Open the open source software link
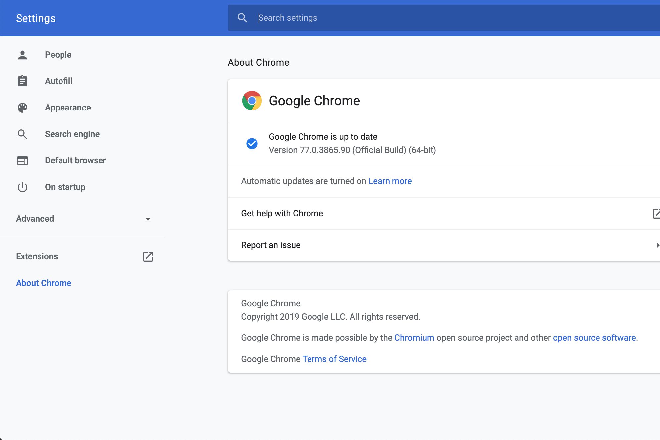660x440 pixels. pos(594,338)
